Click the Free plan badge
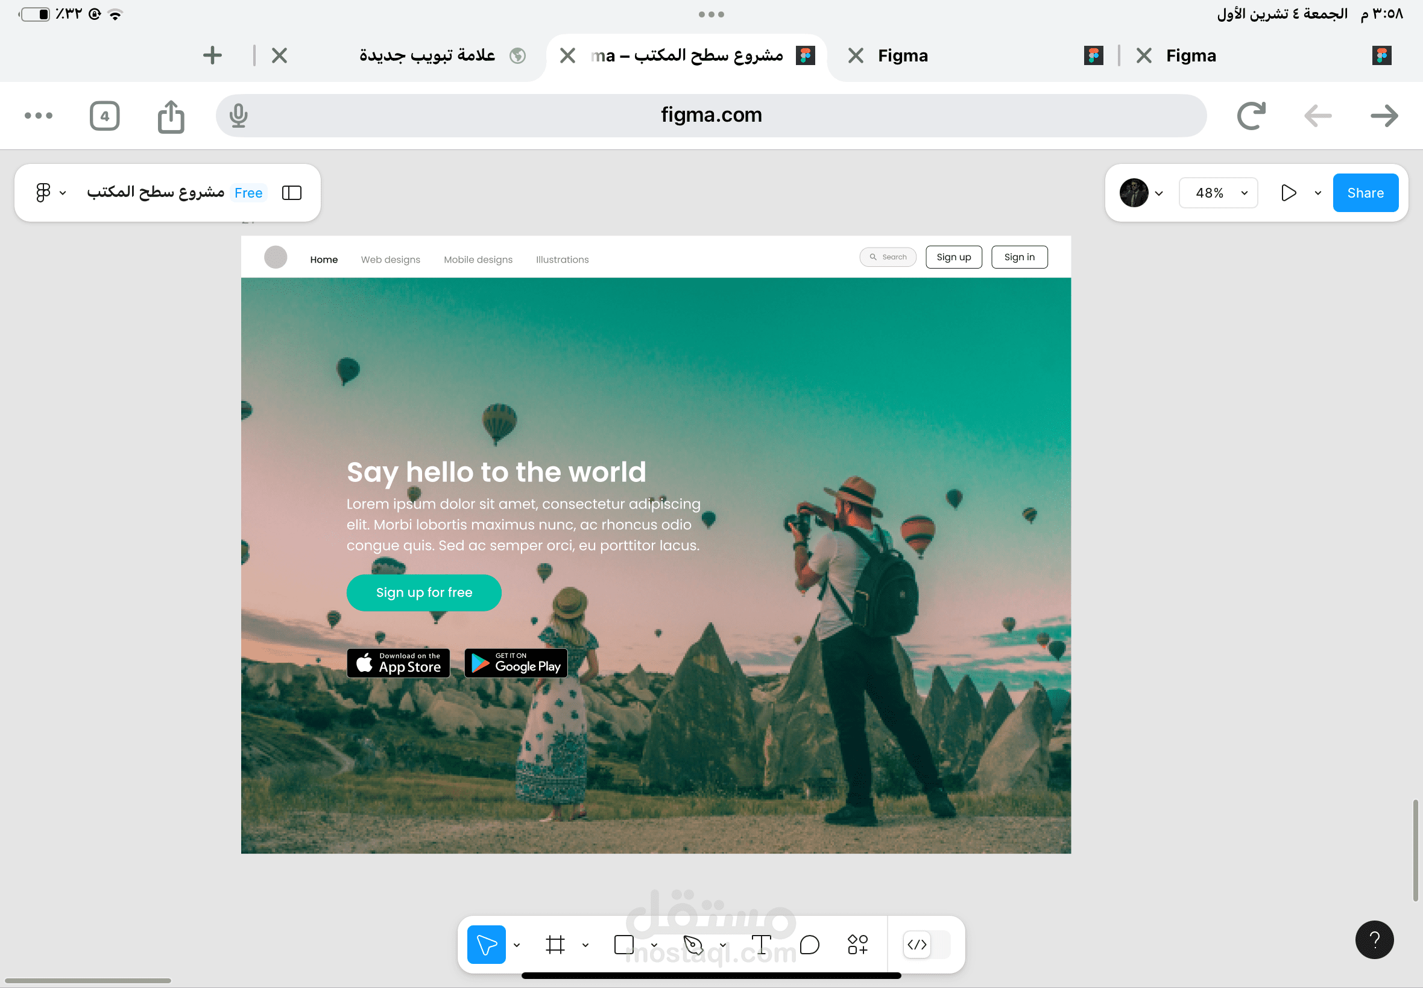Viewport: 1423px width, 988px height. [x=248, y=193]
